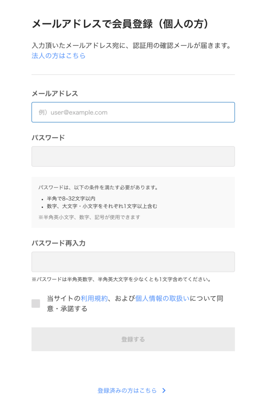Click the 認証用の確認メール description text

click(x=131, y=46)
